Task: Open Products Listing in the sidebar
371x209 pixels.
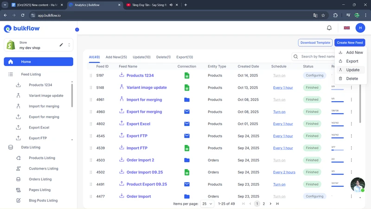Action: [x=42, y=158]
